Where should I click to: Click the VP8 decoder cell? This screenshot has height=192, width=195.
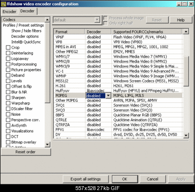pos(98,42)
